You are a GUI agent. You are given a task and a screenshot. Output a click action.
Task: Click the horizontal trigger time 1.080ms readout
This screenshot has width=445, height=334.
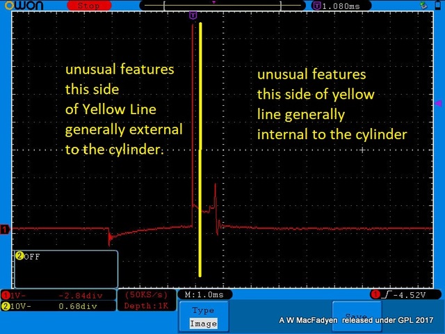(x=341, y=6)
